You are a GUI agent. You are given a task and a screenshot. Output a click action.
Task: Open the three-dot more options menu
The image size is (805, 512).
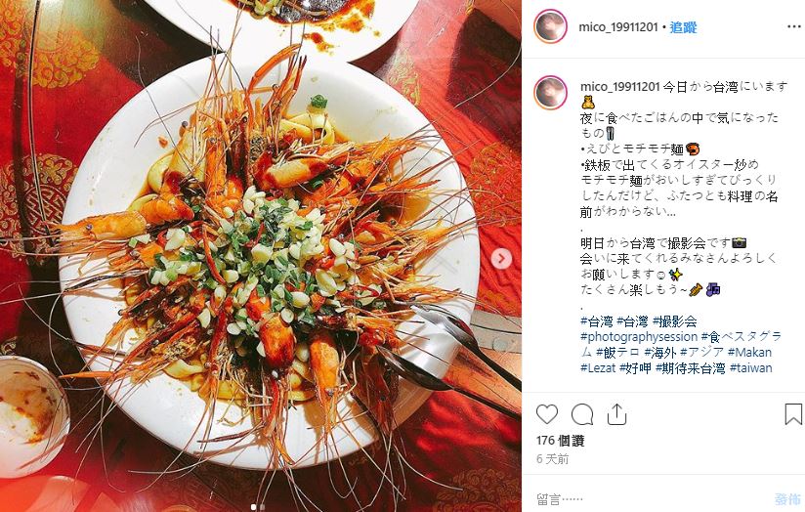pos(793,26)
